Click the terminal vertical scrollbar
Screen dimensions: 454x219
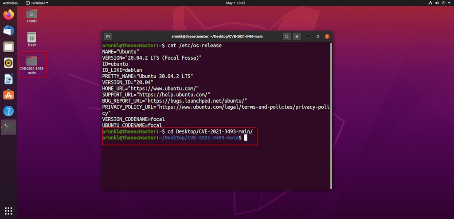(331, 115)
